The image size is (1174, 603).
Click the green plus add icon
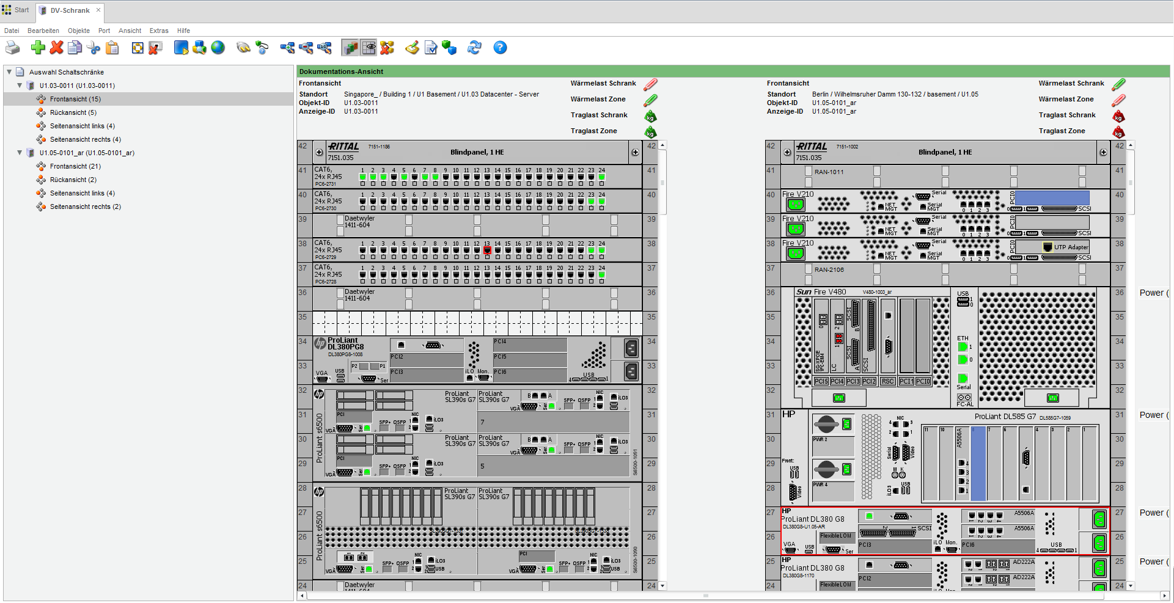(38, 48)
